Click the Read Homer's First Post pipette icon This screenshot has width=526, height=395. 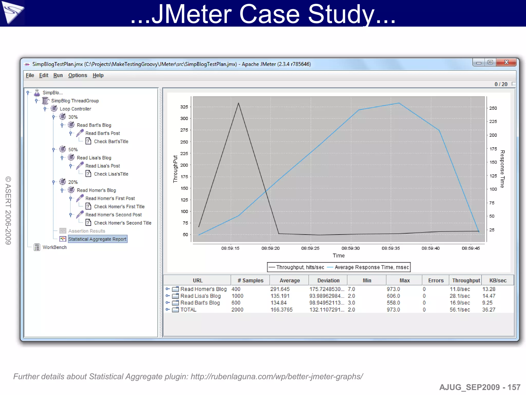(x=80, y=198)
